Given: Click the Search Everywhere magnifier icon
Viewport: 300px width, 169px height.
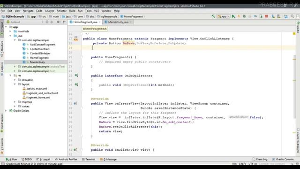Looking at the screenshot, I should [292, 16].
